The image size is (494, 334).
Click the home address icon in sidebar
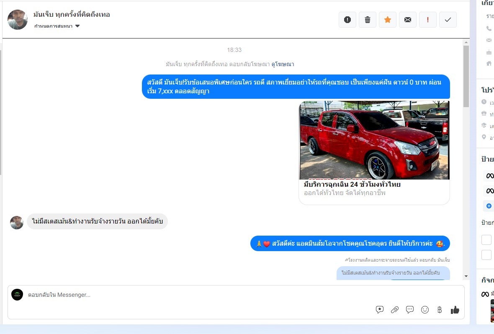(x=489, y=63)
